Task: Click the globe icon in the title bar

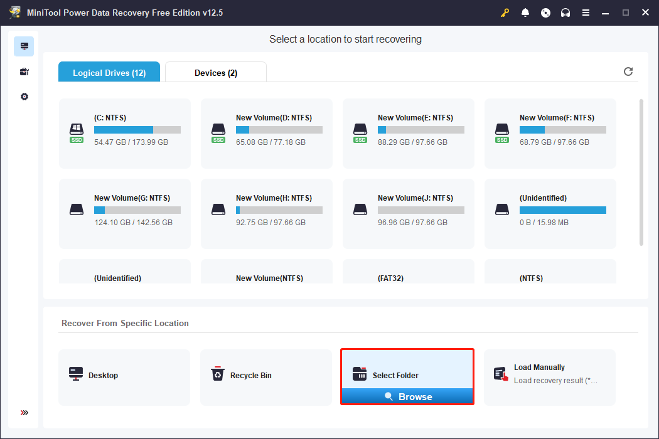Action: (545, 13)
